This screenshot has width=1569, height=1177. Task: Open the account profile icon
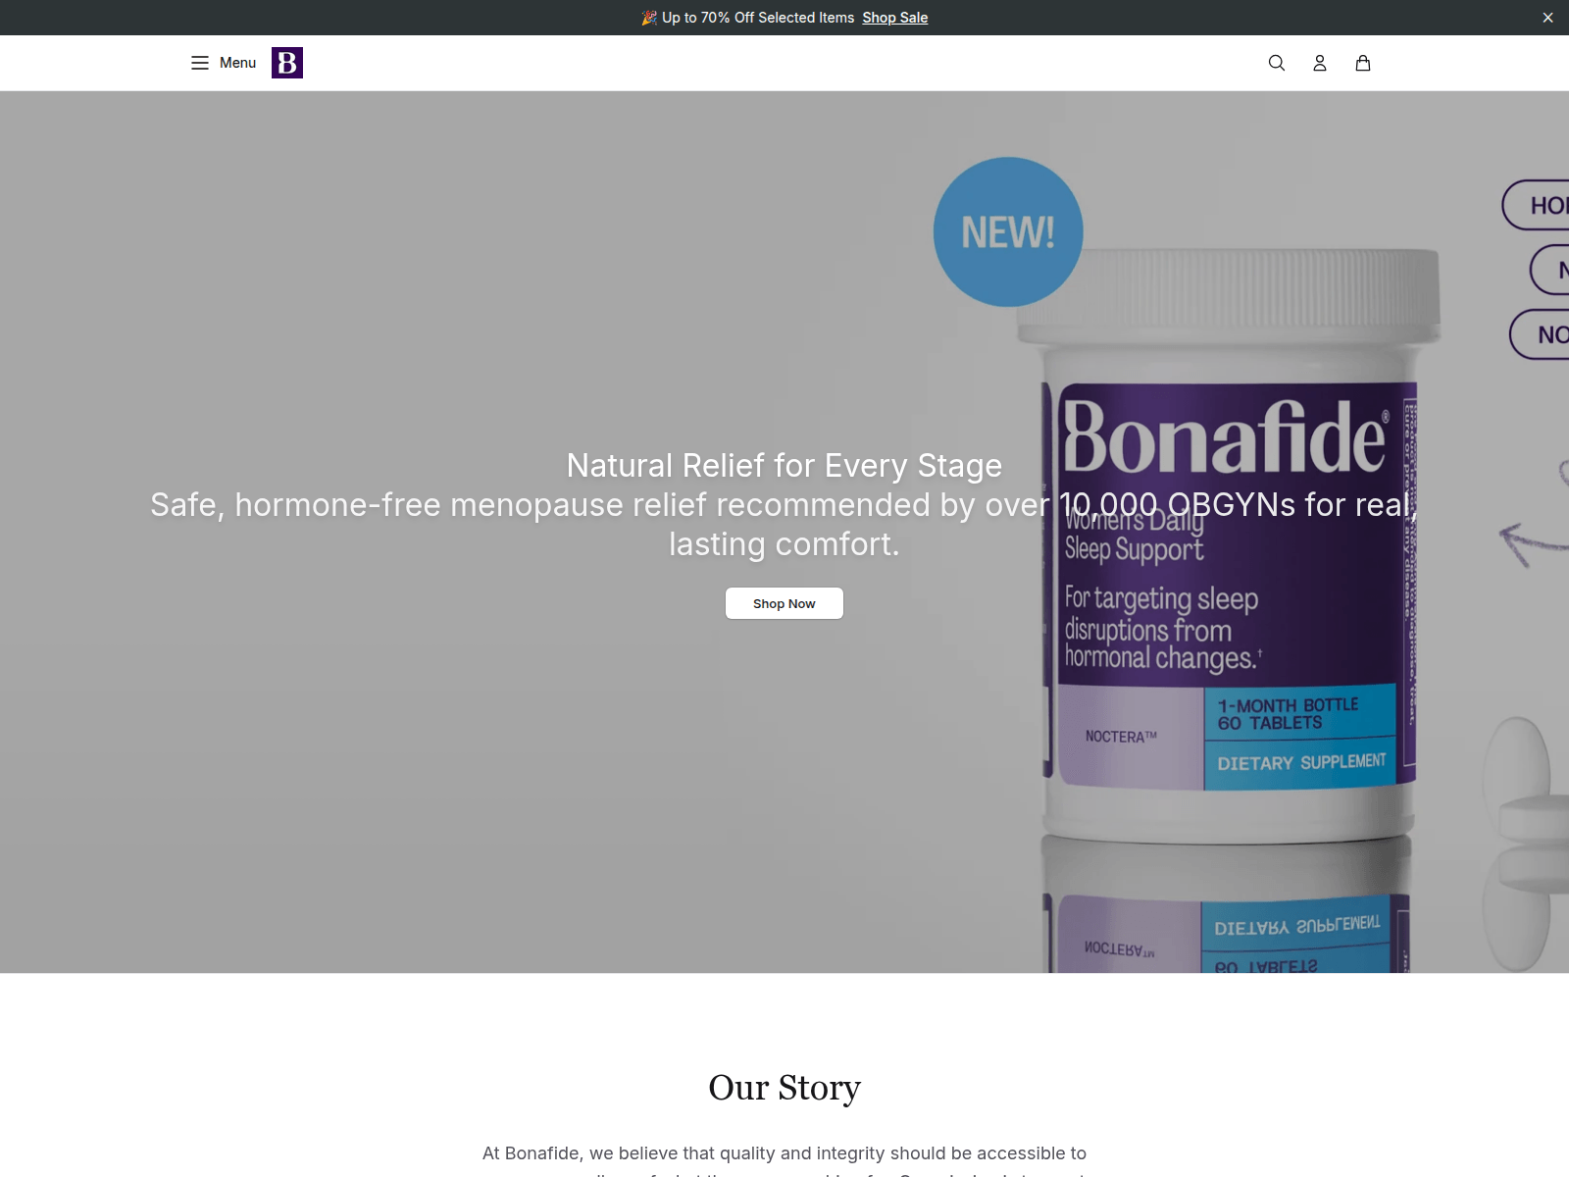1320,63
